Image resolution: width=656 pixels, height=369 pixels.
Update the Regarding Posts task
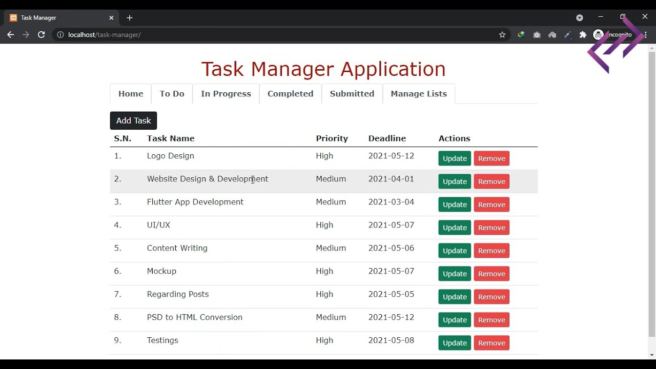coord(455,297)
